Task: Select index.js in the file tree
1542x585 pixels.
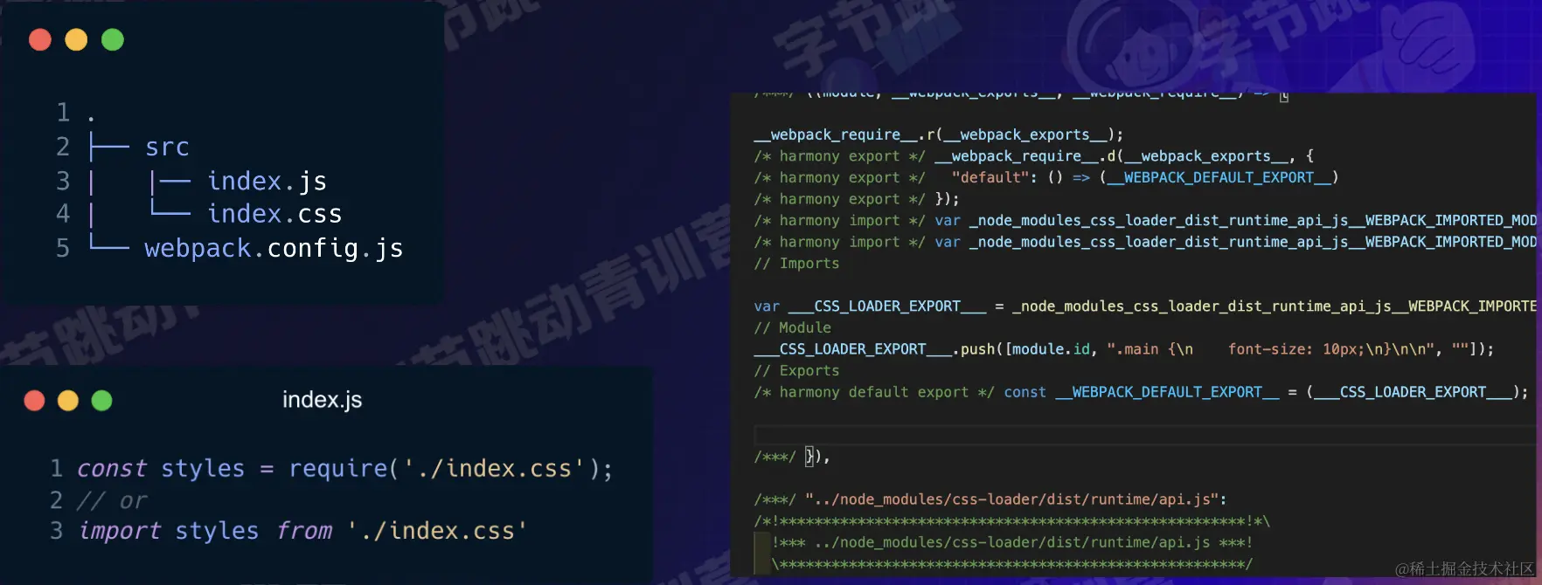Action: coord(267,181)
